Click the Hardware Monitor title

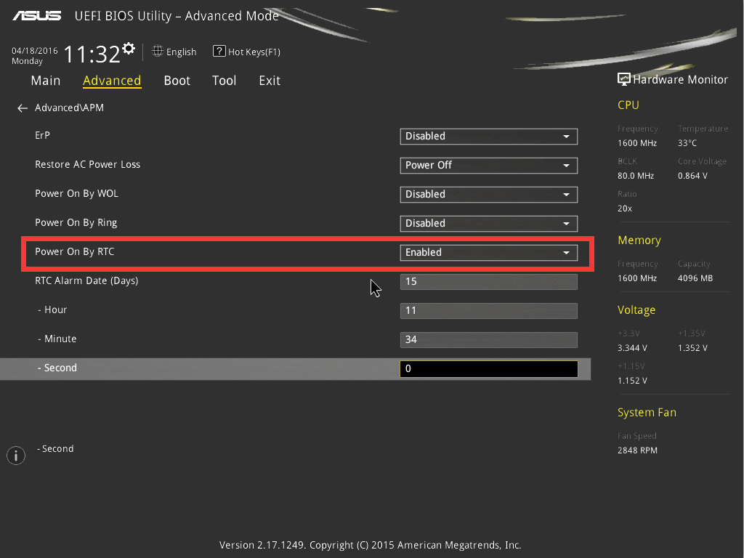click(680, 80)
